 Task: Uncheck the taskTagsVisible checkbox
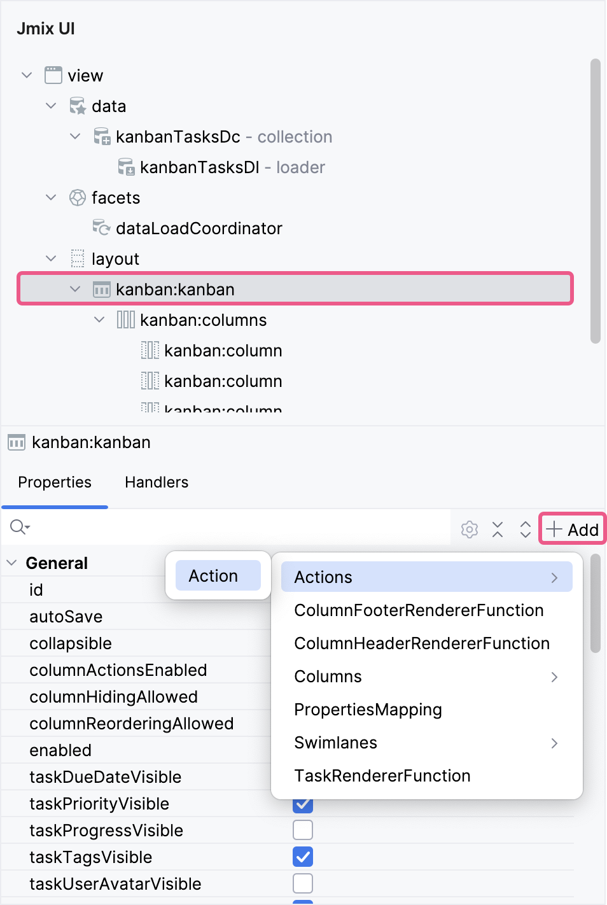tap(302, 857)
